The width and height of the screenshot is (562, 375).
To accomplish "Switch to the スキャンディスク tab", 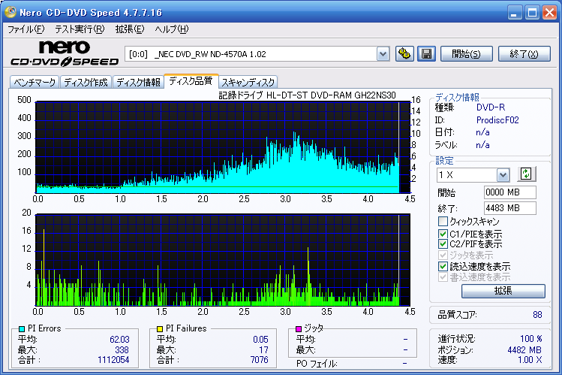I will 248,82.
